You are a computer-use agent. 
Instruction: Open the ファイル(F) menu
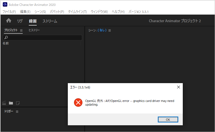pos(9,12)
